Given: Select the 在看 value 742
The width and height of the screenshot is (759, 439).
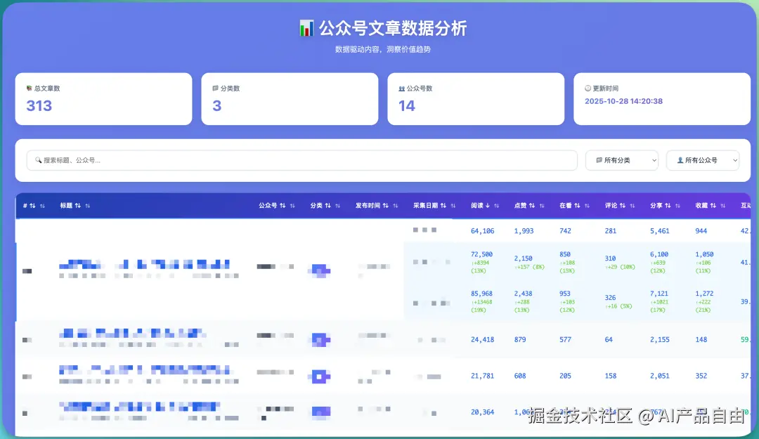Looking at the screenshot, I should pos(565,231).
